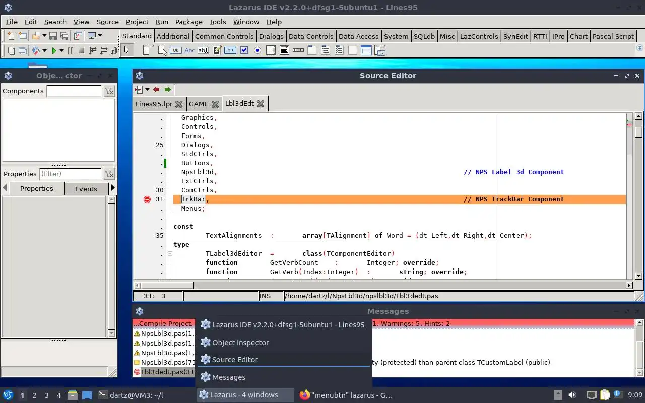This screenshot has width=645, height=403.
Task: Select the TCheckBox palette component
Action: (x=244, y=50)
